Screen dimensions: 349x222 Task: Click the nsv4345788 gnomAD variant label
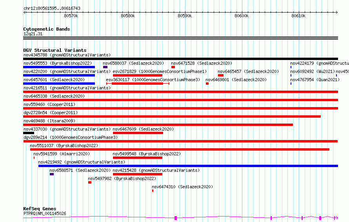(67, 55)
